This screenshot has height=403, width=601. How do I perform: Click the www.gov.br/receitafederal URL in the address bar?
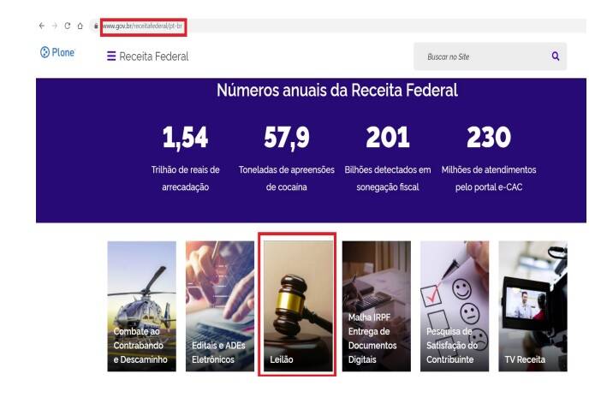143,26
